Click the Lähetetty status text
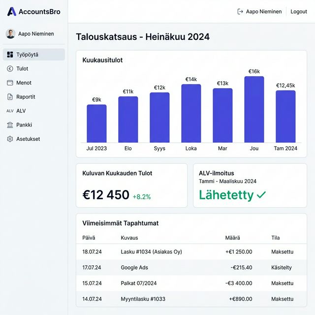The width and height of the screenshot is (315, 315). coord(226,195)
